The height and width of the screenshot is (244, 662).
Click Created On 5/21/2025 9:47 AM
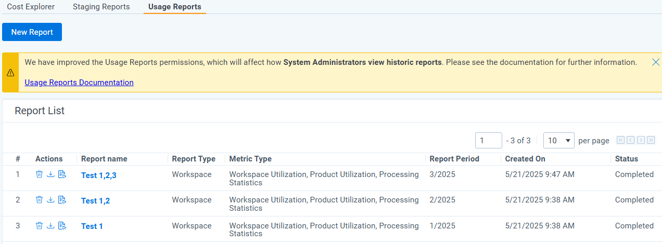click(x=540, y=174)
